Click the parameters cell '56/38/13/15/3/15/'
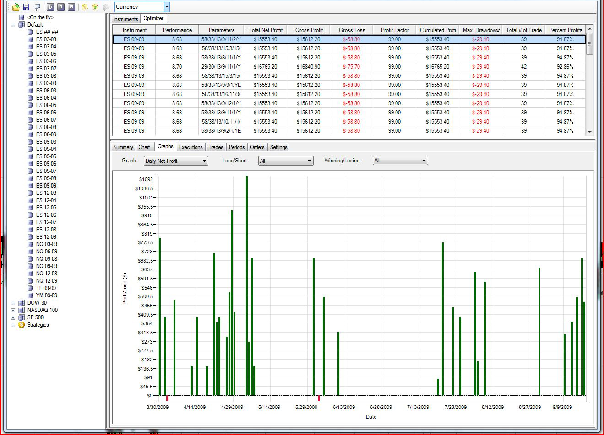 pos(221,48)
